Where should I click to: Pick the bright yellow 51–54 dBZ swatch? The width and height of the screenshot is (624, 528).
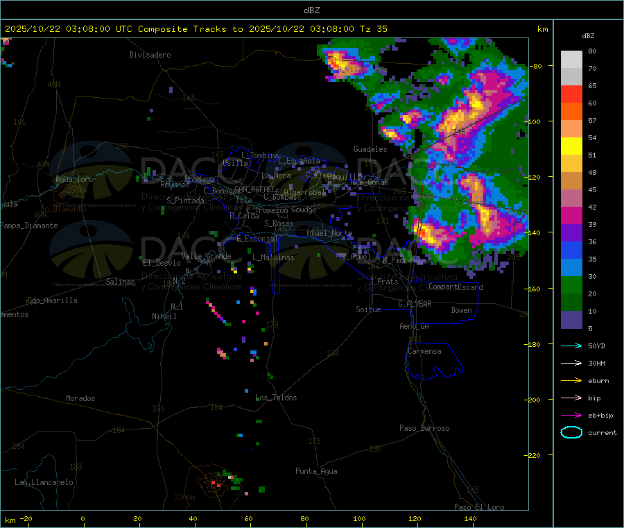coord(571,146)
